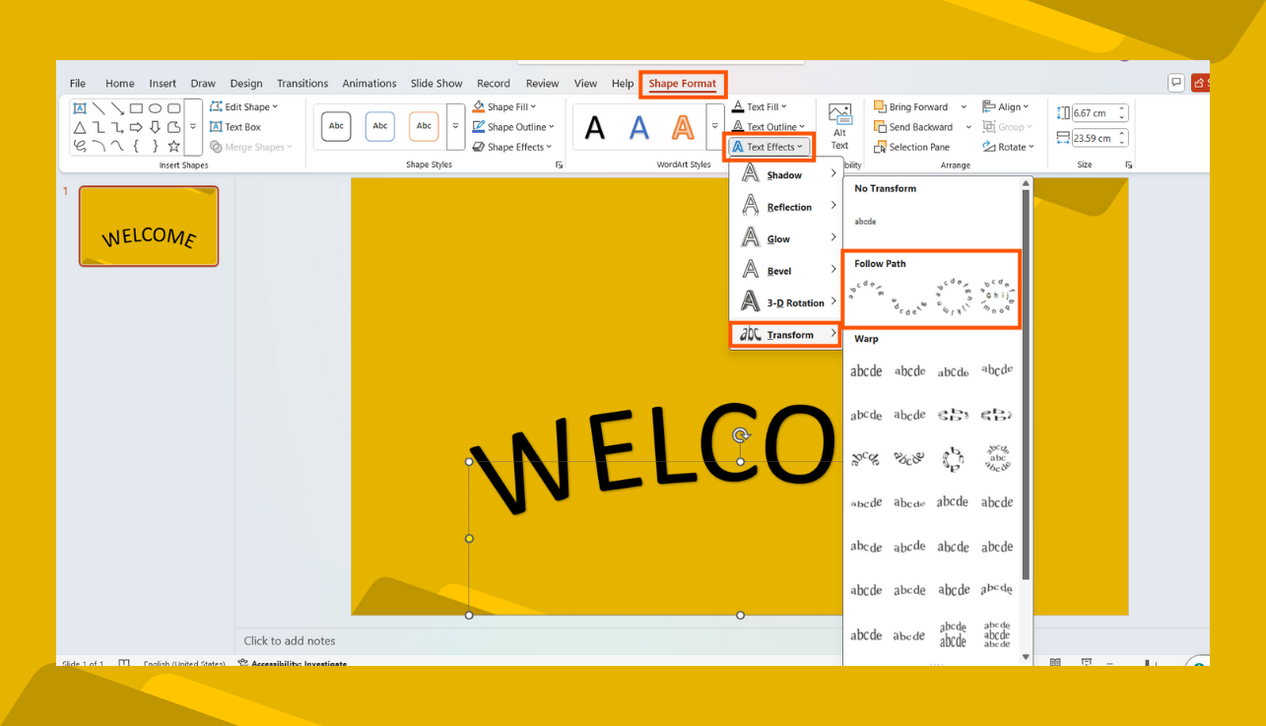Select the Oval shape in Insert Shapes

[155, 108]
